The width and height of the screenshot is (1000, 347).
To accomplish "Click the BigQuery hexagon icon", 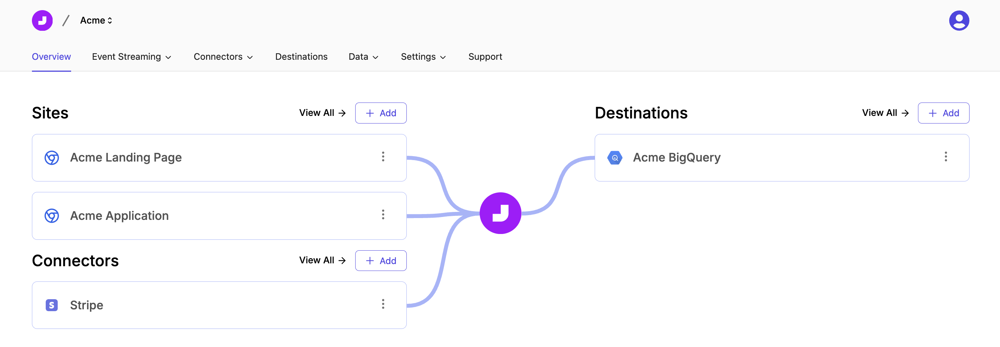I will (x=615, y=158).
